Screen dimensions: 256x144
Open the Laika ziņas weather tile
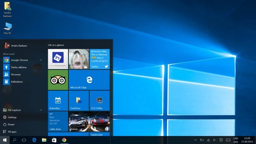[58, 121]
